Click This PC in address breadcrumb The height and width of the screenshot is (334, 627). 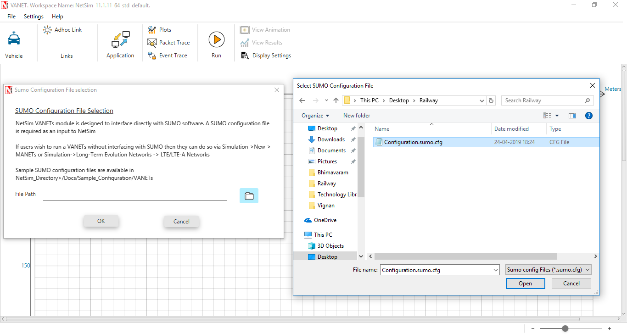pos(369,100)
